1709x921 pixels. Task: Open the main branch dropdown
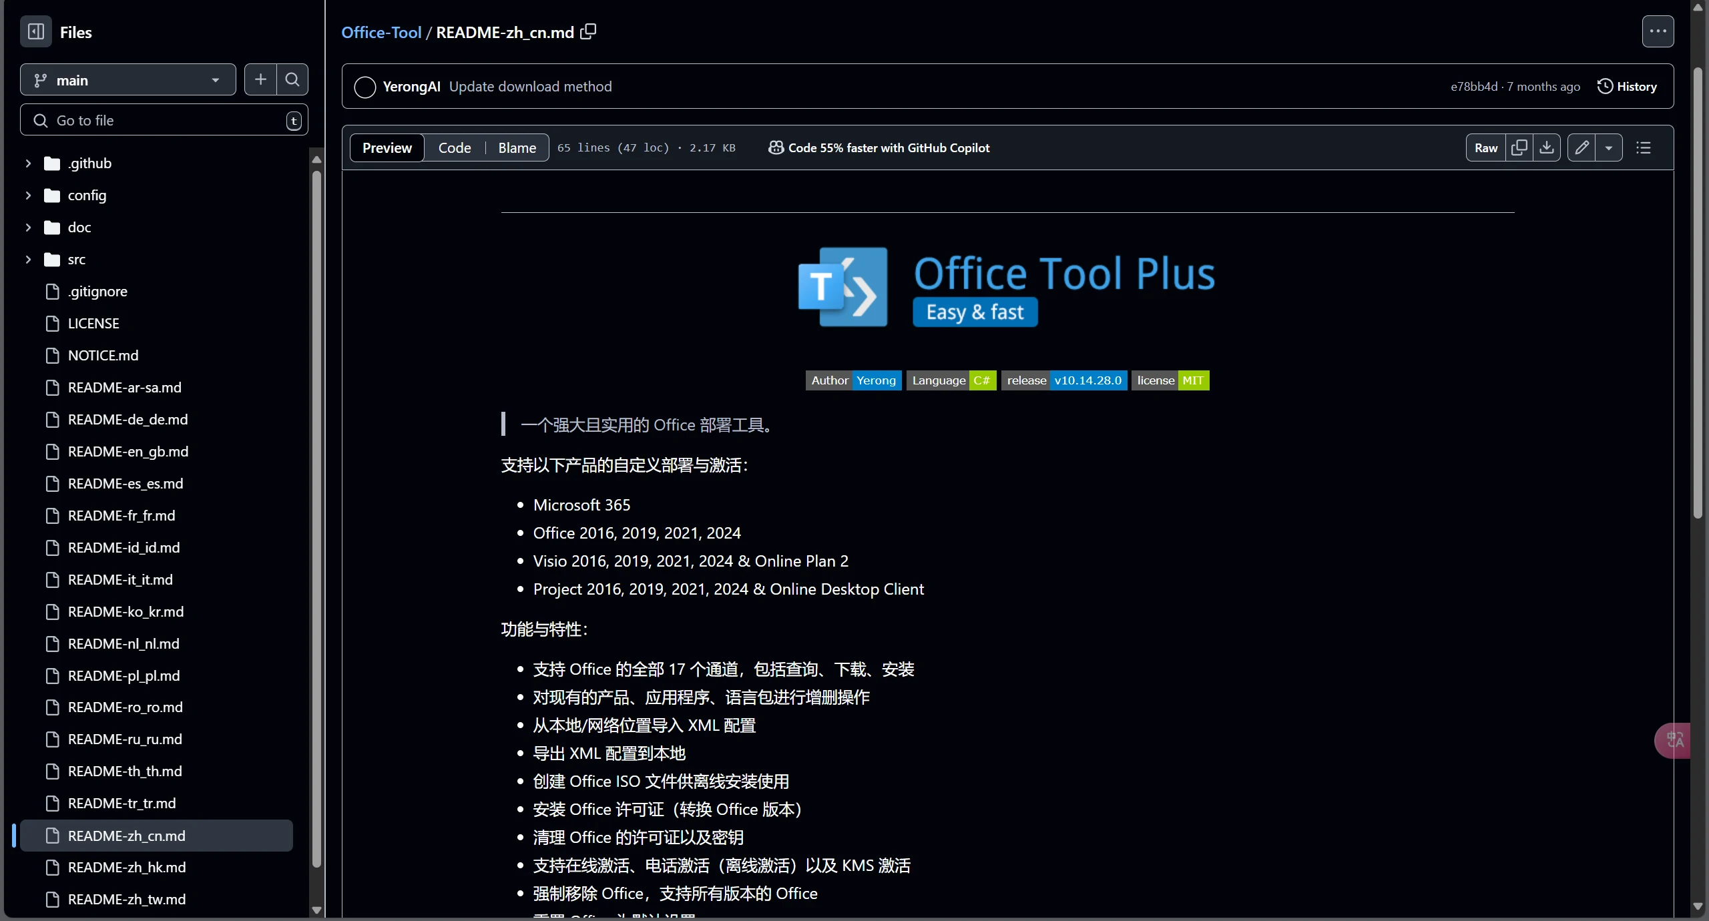pyautogui.click(x=127, y=79)
